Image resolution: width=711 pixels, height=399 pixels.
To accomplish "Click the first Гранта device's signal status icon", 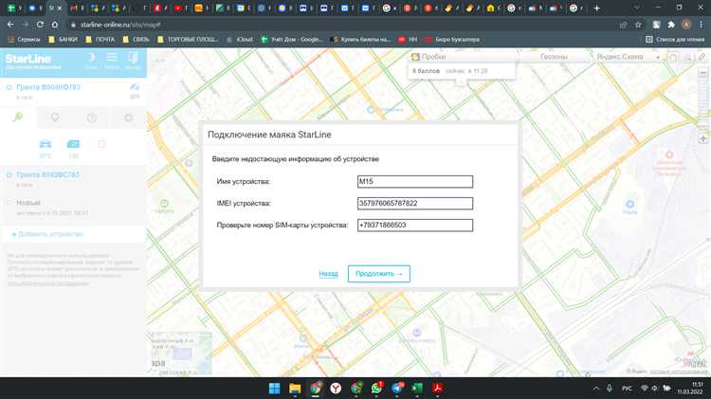I will coord(135,87).
